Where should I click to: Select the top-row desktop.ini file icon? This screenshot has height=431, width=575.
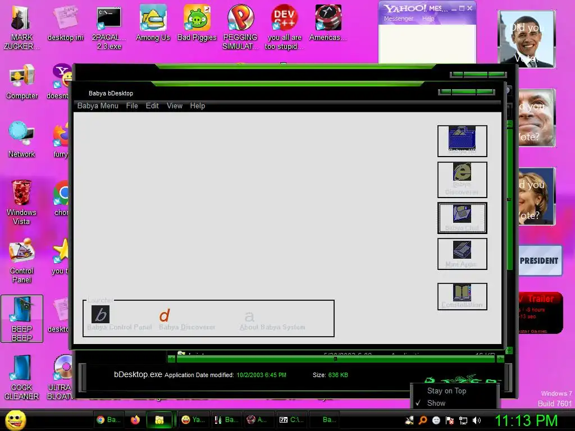tap(66, 23)
